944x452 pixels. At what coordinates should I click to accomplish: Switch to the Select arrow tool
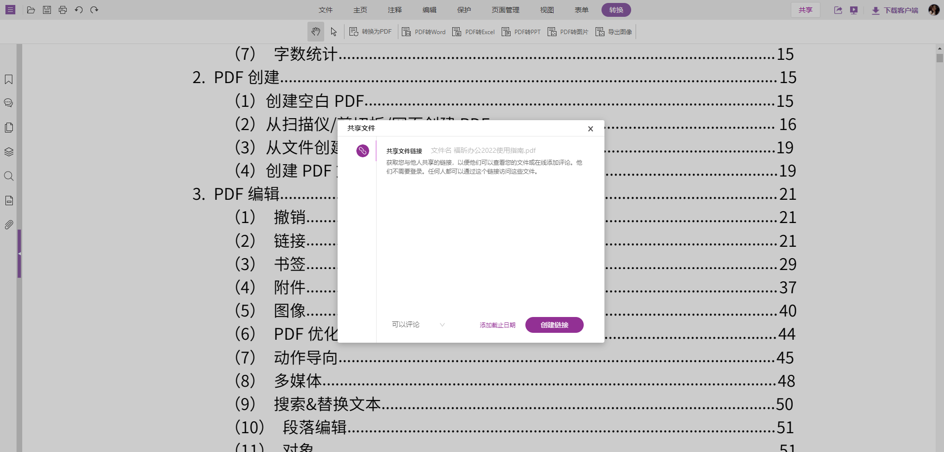[334, 31]
